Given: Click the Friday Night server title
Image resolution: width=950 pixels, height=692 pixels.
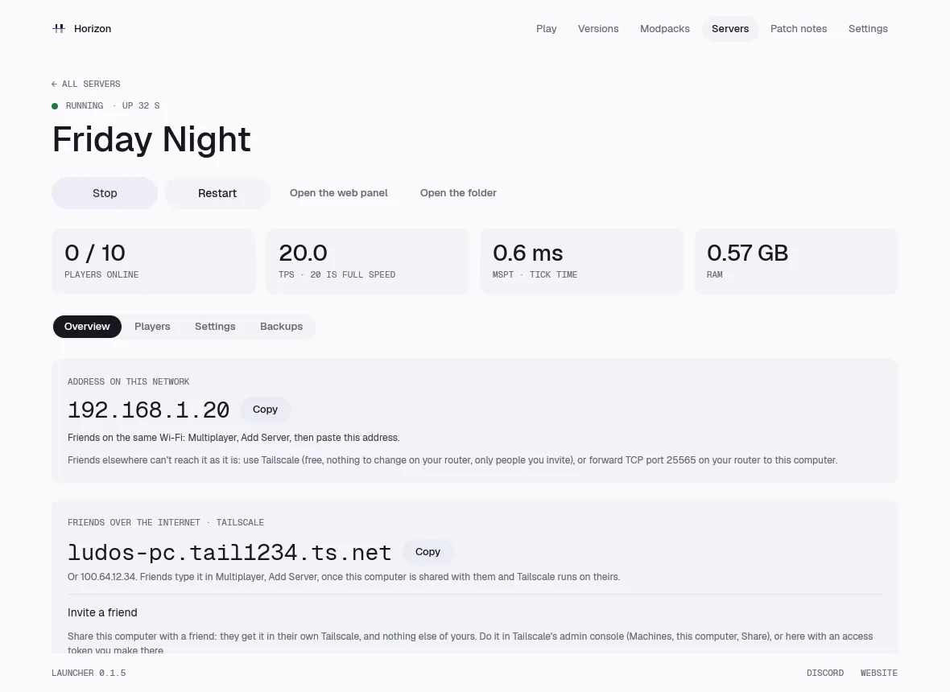Looking at the screenshot, I should 151,139.
